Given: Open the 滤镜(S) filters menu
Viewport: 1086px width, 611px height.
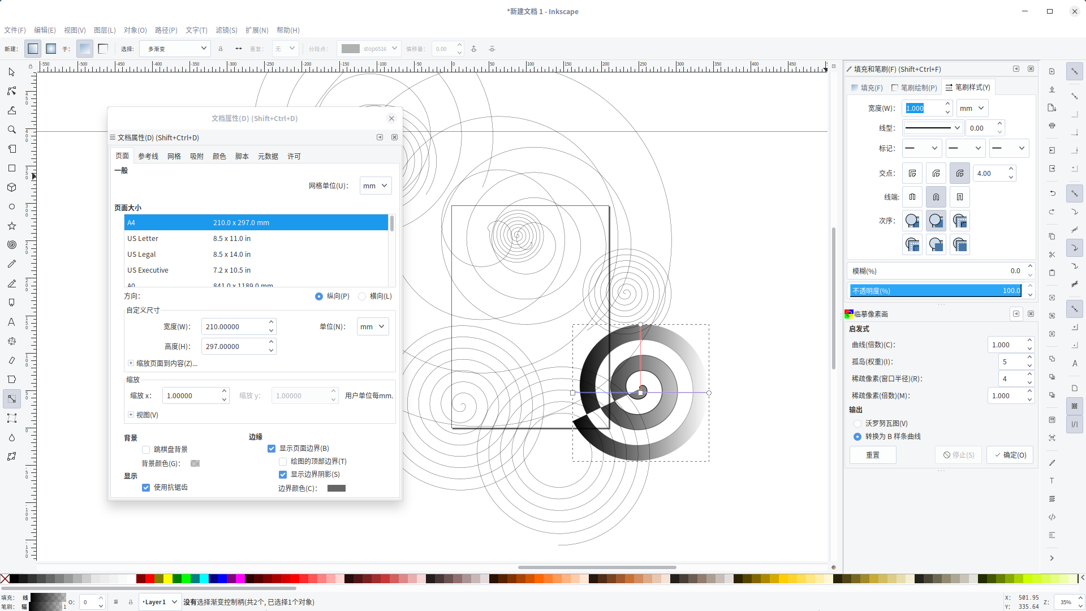Looking at the screenshot, I should [226, 30].
